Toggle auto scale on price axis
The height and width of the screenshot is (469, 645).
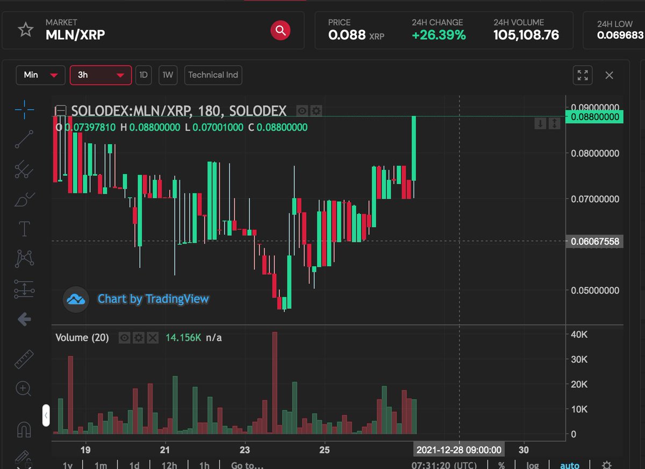tap(570, 465)
